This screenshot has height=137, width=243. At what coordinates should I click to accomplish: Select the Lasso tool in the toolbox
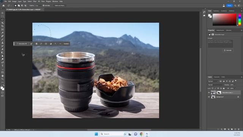pyautogui.click(x=2, y=19)
